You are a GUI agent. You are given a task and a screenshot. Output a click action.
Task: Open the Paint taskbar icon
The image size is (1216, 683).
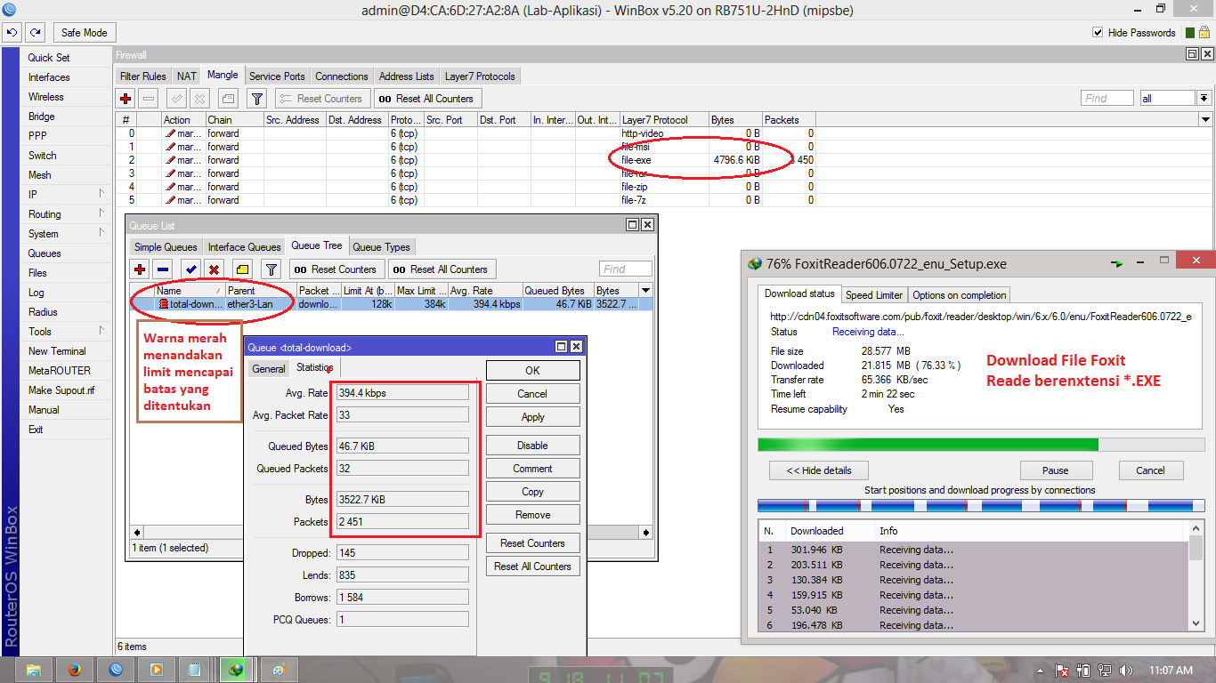coord(279,670)
